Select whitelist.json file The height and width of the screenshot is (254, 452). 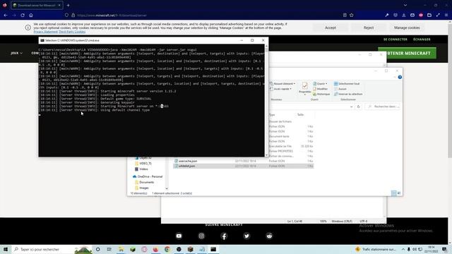click(186, 167)
